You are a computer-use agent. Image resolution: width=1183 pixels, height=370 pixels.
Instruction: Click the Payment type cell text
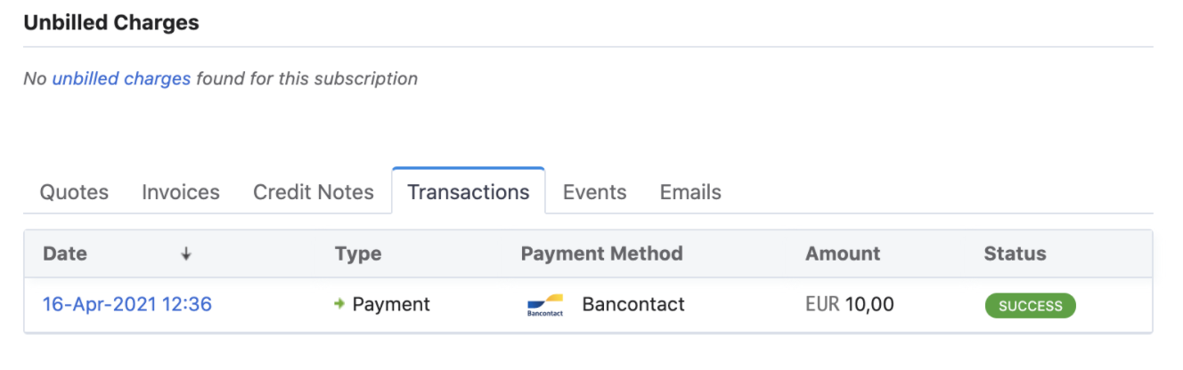pyautogui.click(x=391, y=304)
